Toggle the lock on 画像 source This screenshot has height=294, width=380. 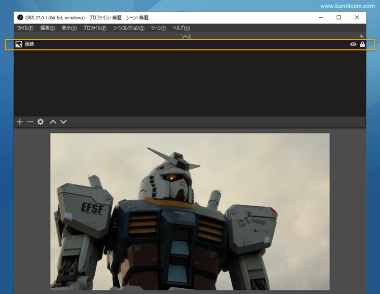362,44
